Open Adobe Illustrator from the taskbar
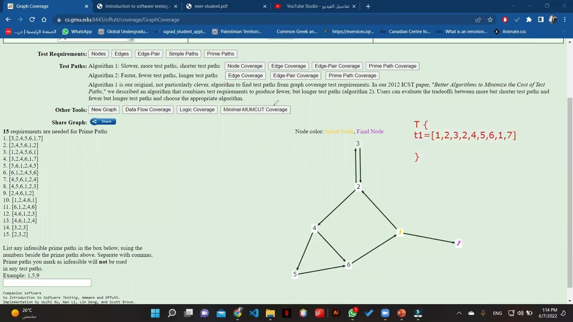 coord(336,313)
